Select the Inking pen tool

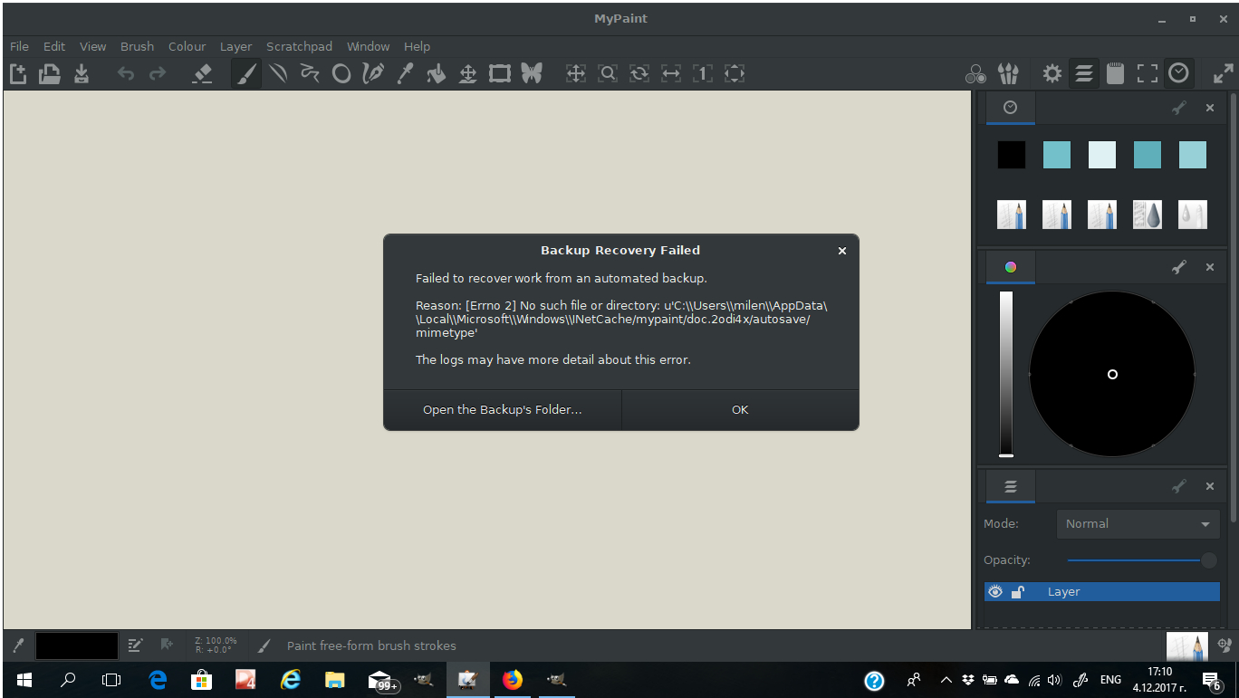372,73
